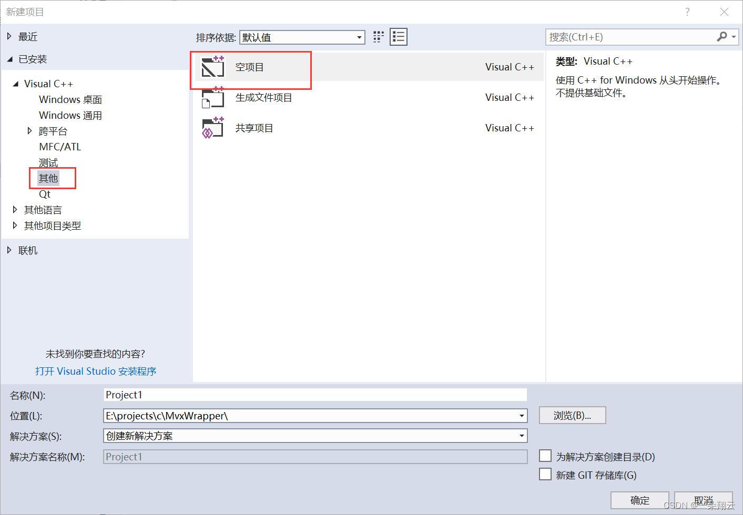Select the 共享项目 template icon
This screenshot has height=515, width=743.
(x=213, y=128)
